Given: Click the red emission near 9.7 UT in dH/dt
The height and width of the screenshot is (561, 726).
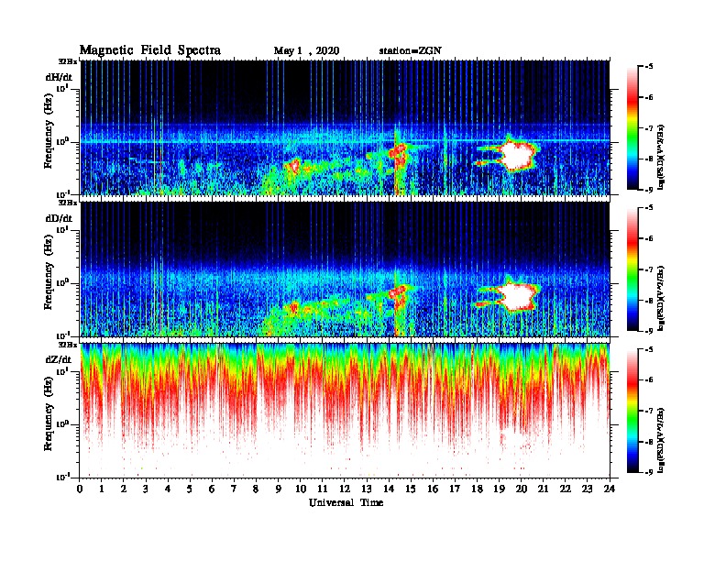Looking at the screenshot, I should [x=293, y=165].
